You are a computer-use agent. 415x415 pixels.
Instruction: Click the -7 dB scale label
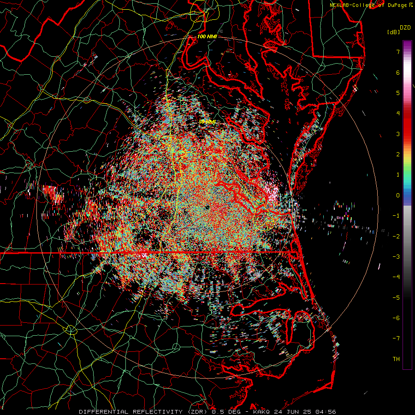click(396, 338)
